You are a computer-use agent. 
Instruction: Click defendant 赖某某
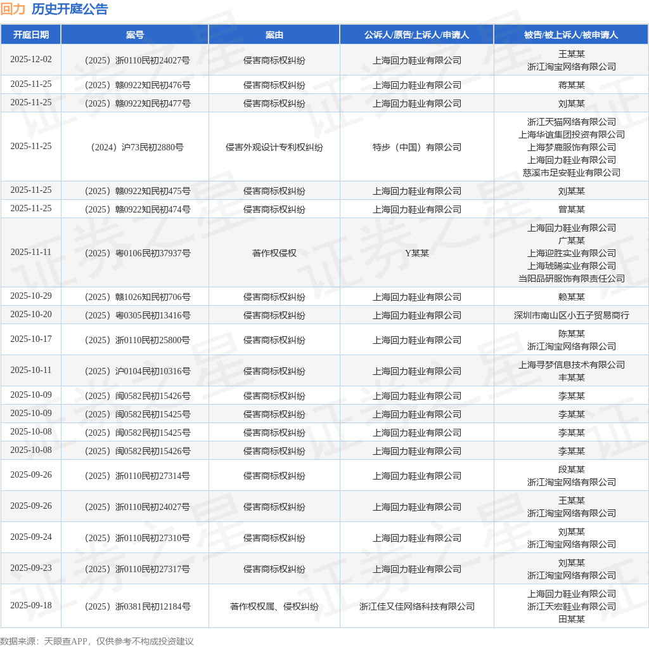[x=572, y=297]
